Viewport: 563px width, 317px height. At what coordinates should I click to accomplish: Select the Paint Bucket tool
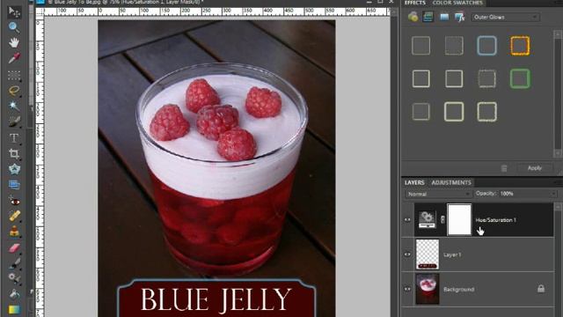[x=14, y=294]
